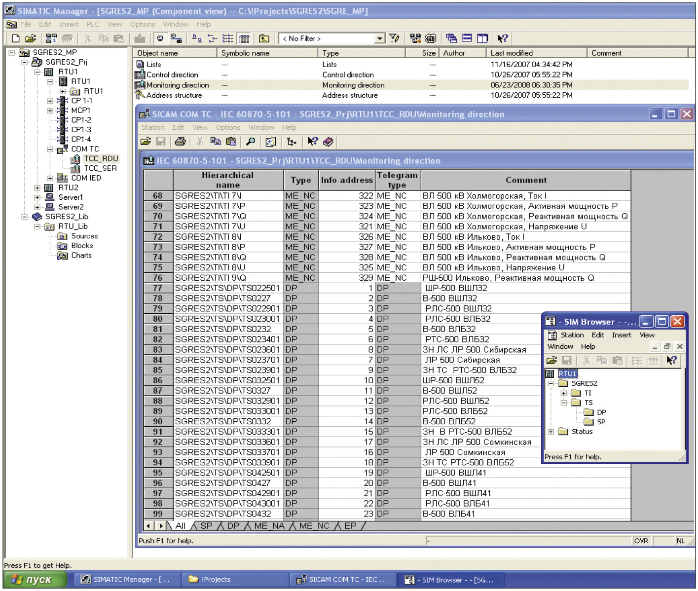Switch to the ME_NC sheet tab
698x591 pixels.
[314, 526]
